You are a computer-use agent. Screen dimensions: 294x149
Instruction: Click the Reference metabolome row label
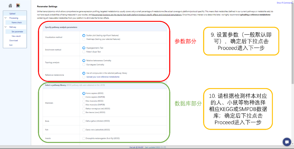point(54,75)
